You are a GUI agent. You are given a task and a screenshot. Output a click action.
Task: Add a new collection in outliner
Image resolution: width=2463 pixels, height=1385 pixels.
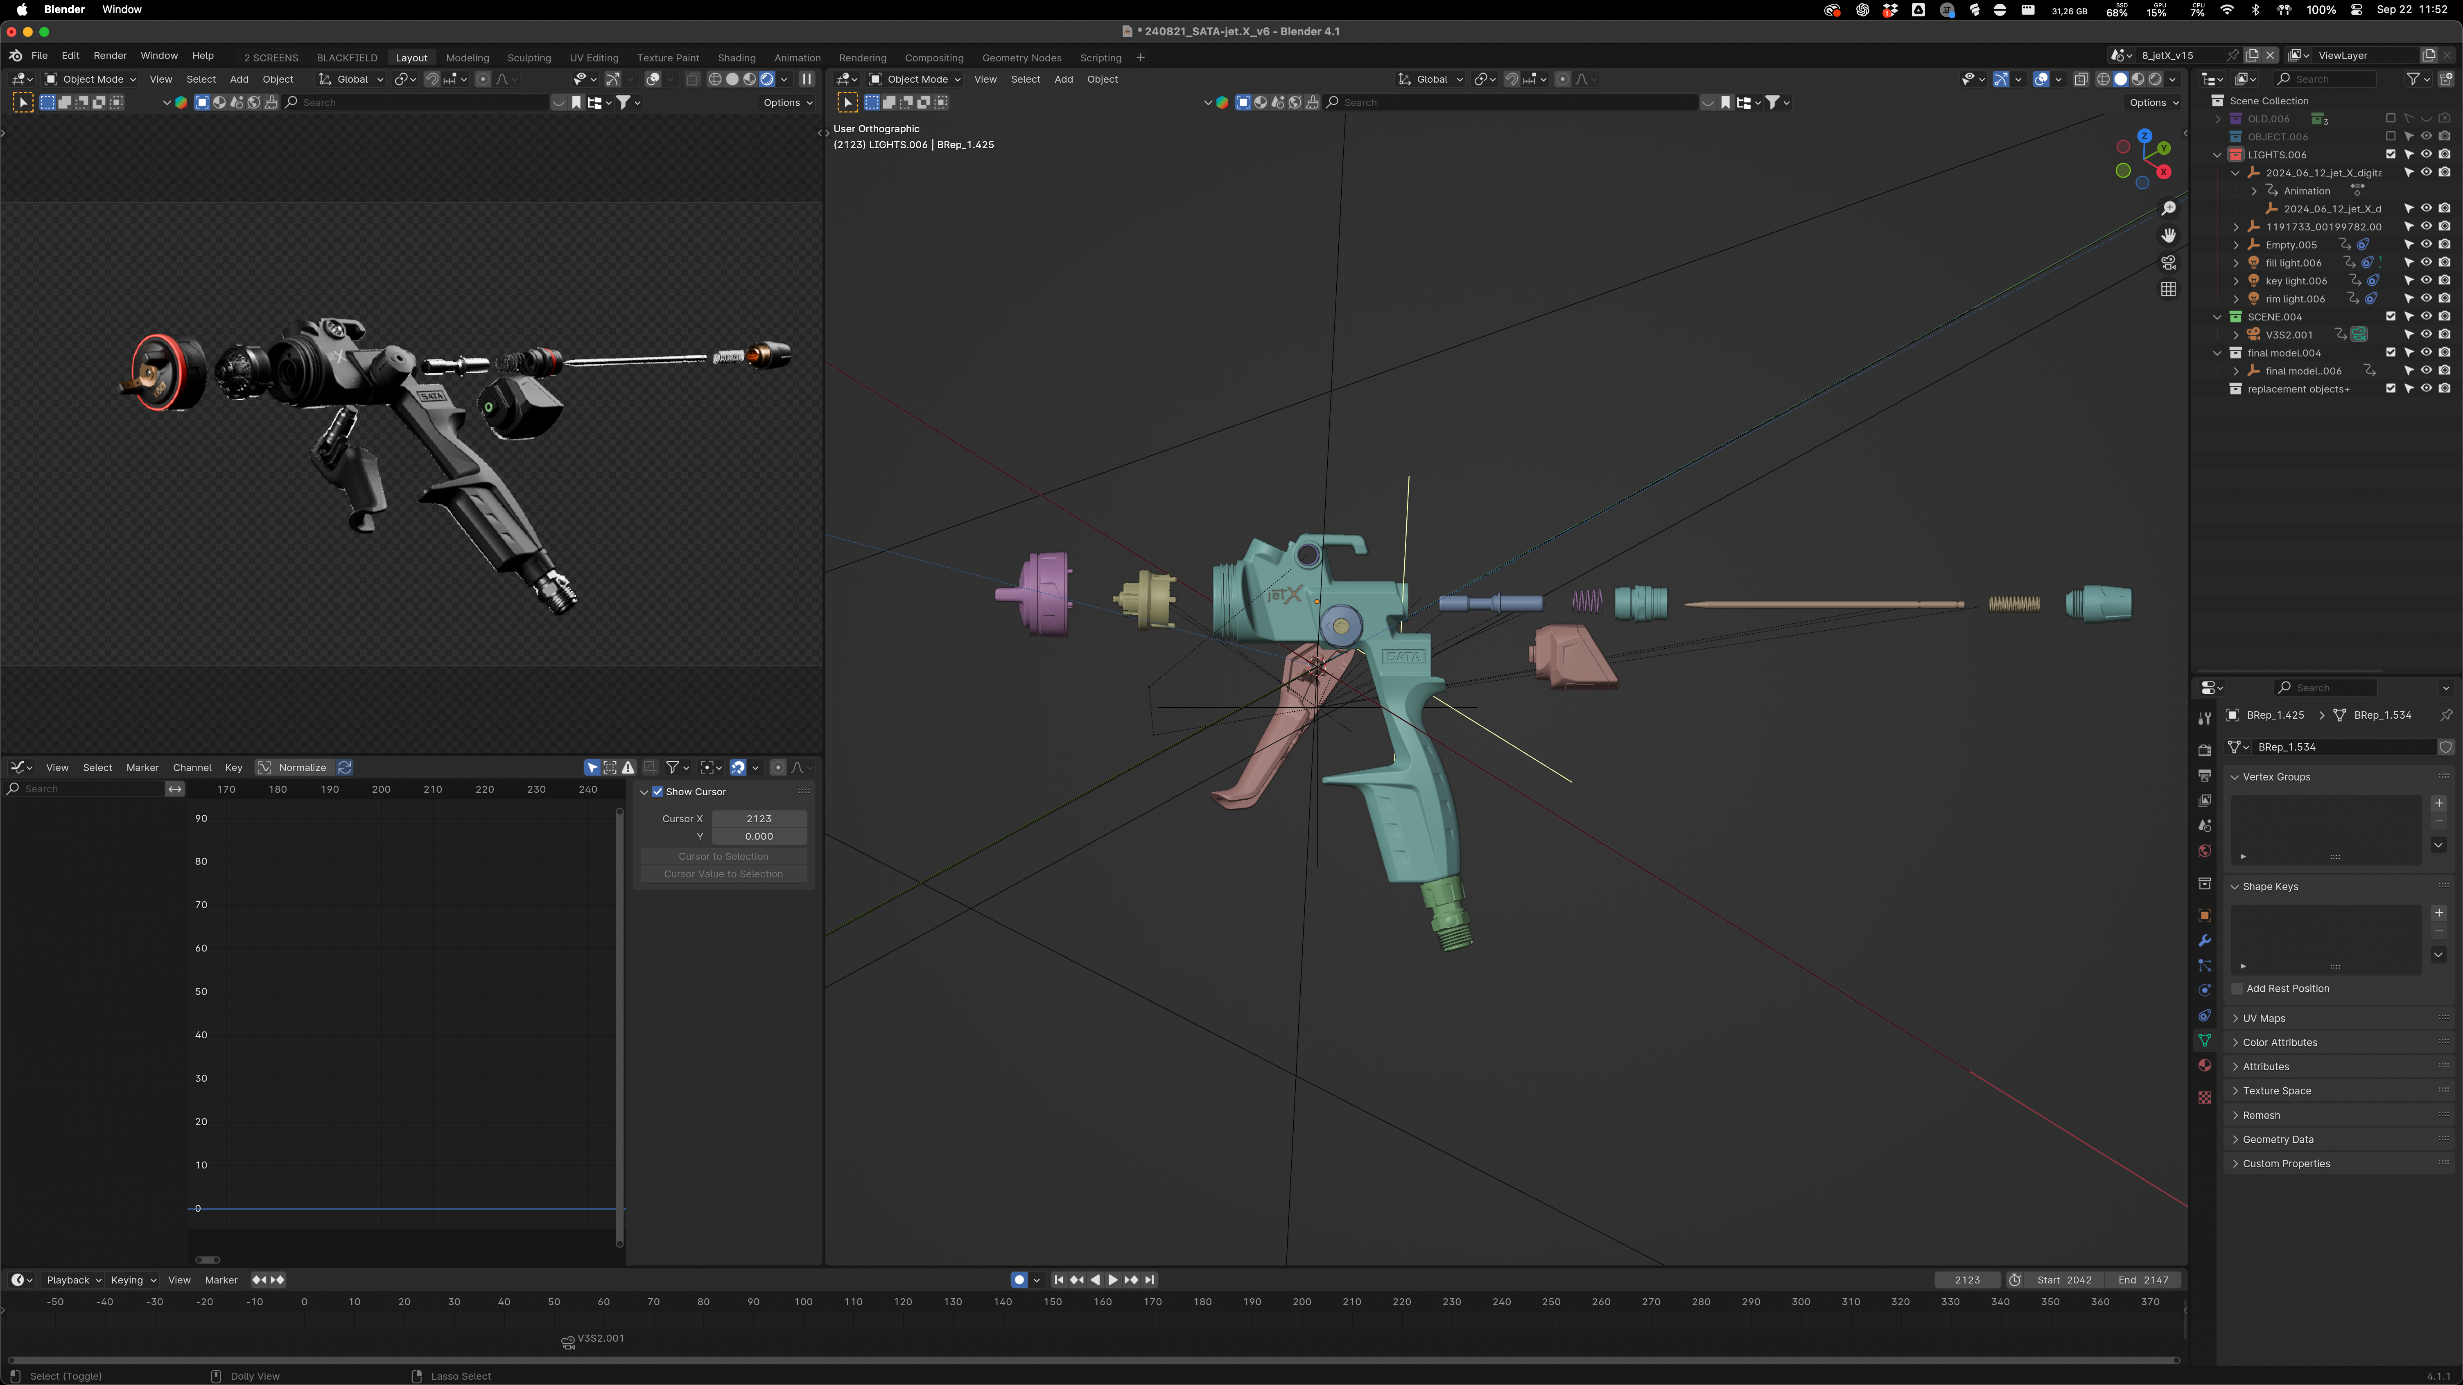click(2447, 79)
